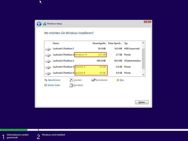Click the 84.0 MB free space cell
The image size is (188, 141).
118,61
